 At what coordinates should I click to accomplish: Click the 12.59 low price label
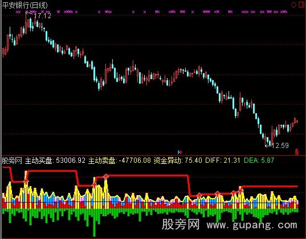280,146
